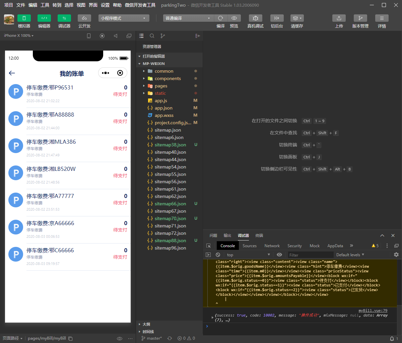Expand the pages folder
This screenshot has width=402, height=343.
click(169, 86)
